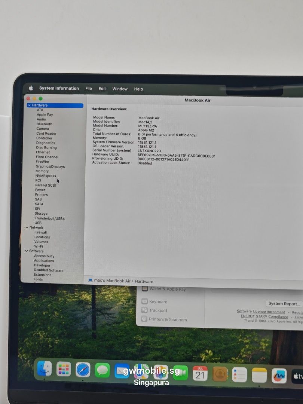Open Launchpad in the Dock
Screen dimensions: 303x404
coord(64,369)
